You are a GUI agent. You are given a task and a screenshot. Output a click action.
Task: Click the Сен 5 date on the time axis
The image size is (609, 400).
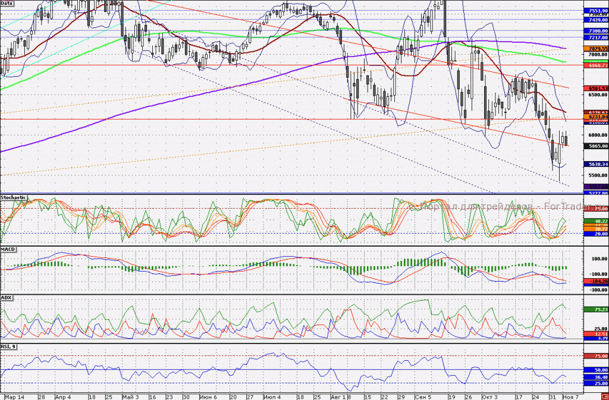coord(423,397)
